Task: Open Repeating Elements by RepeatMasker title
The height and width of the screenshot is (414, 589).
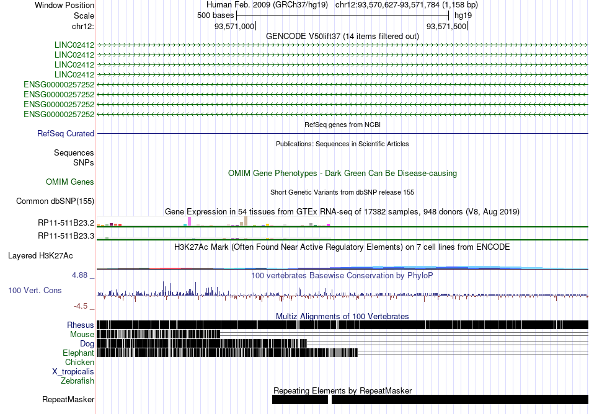Action: (342, 390)
